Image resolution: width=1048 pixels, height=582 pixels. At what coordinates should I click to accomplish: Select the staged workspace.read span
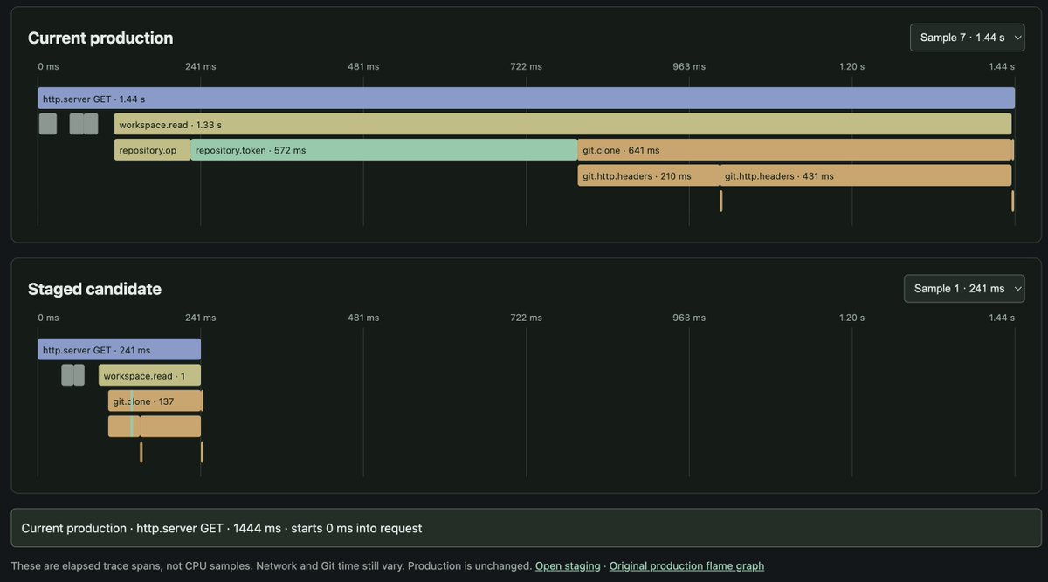pyautogui.click(x=149, y=375)
